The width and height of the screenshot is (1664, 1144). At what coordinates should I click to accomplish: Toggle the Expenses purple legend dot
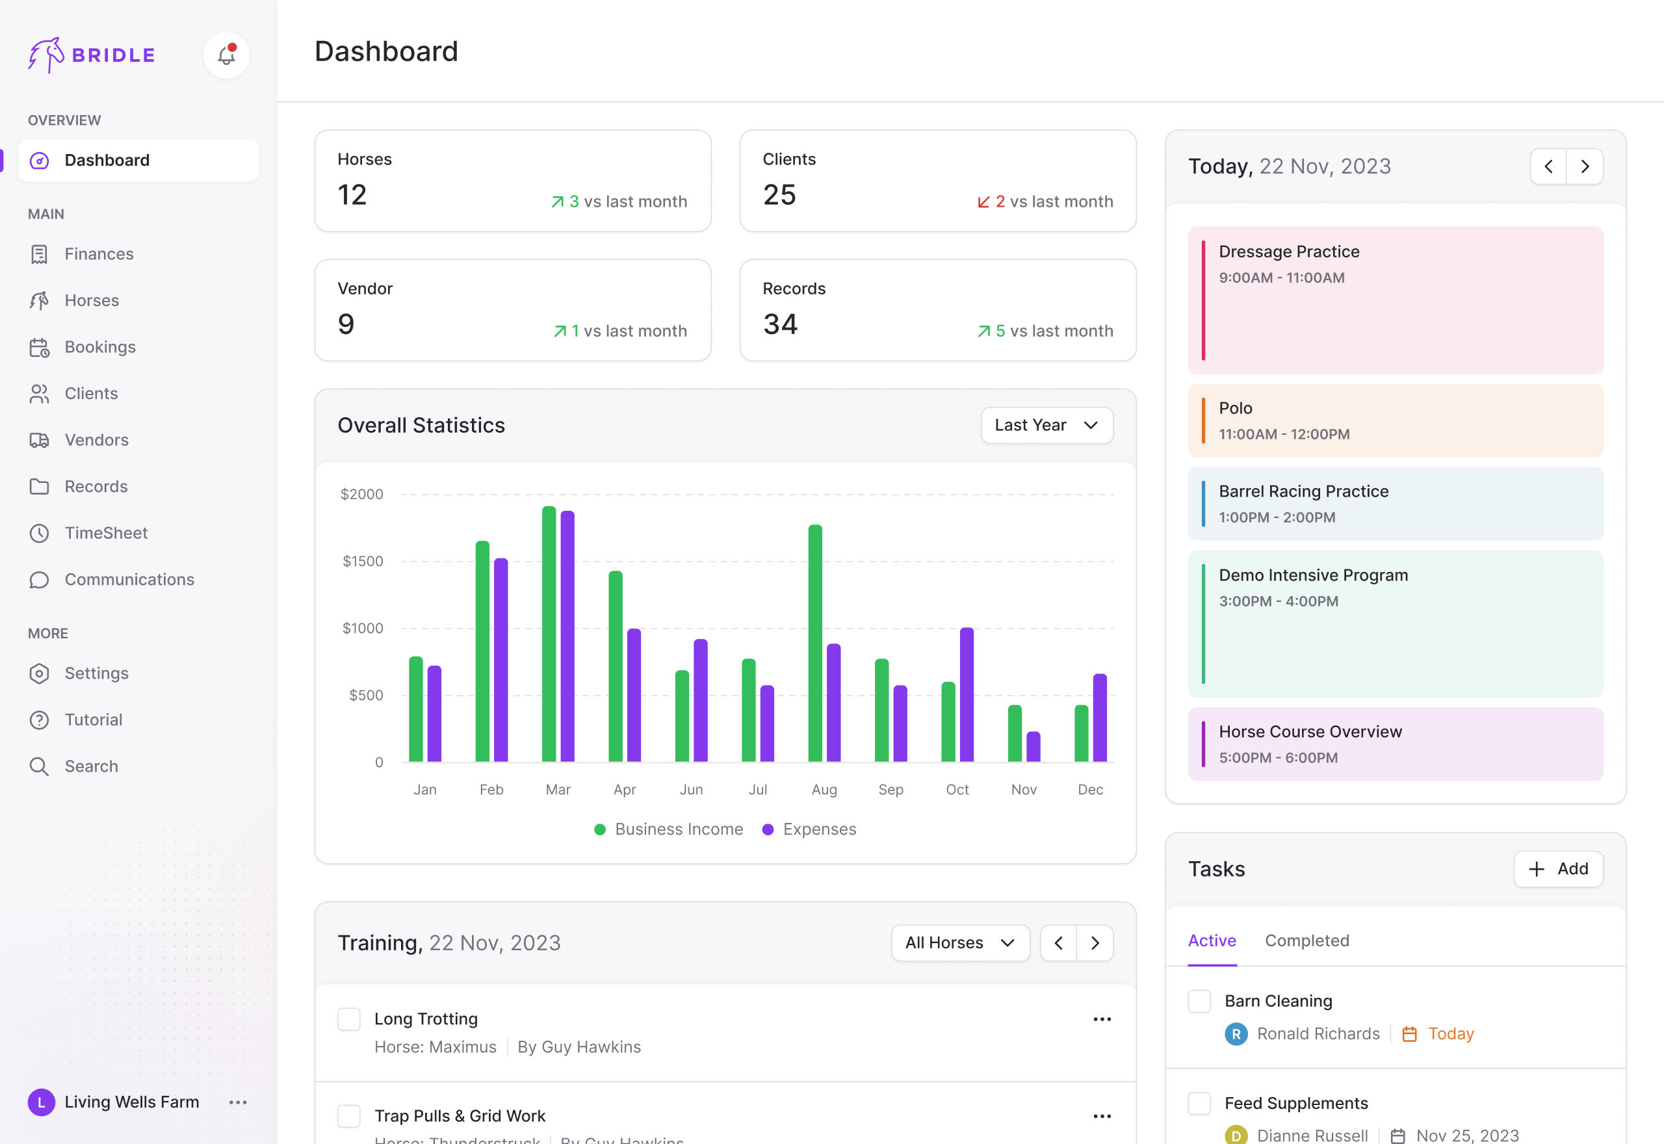click(x=768, y=829)
